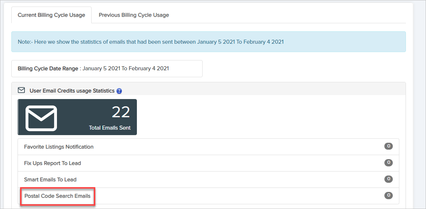Click the Total Emails Sent label
The image size is (426, 209).
coord(110,128)
